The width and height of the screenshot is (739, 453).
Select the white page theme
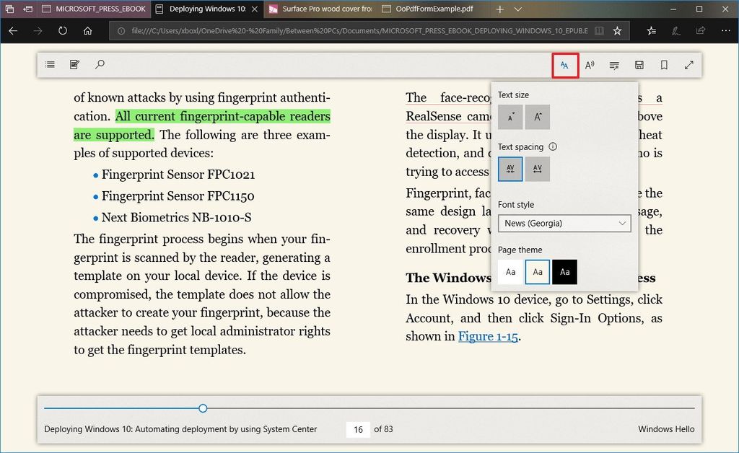[x=510, y=272]
